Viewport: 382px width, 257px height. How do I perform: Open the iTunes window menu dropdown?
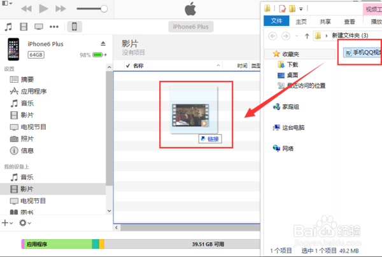coord(7,3)
